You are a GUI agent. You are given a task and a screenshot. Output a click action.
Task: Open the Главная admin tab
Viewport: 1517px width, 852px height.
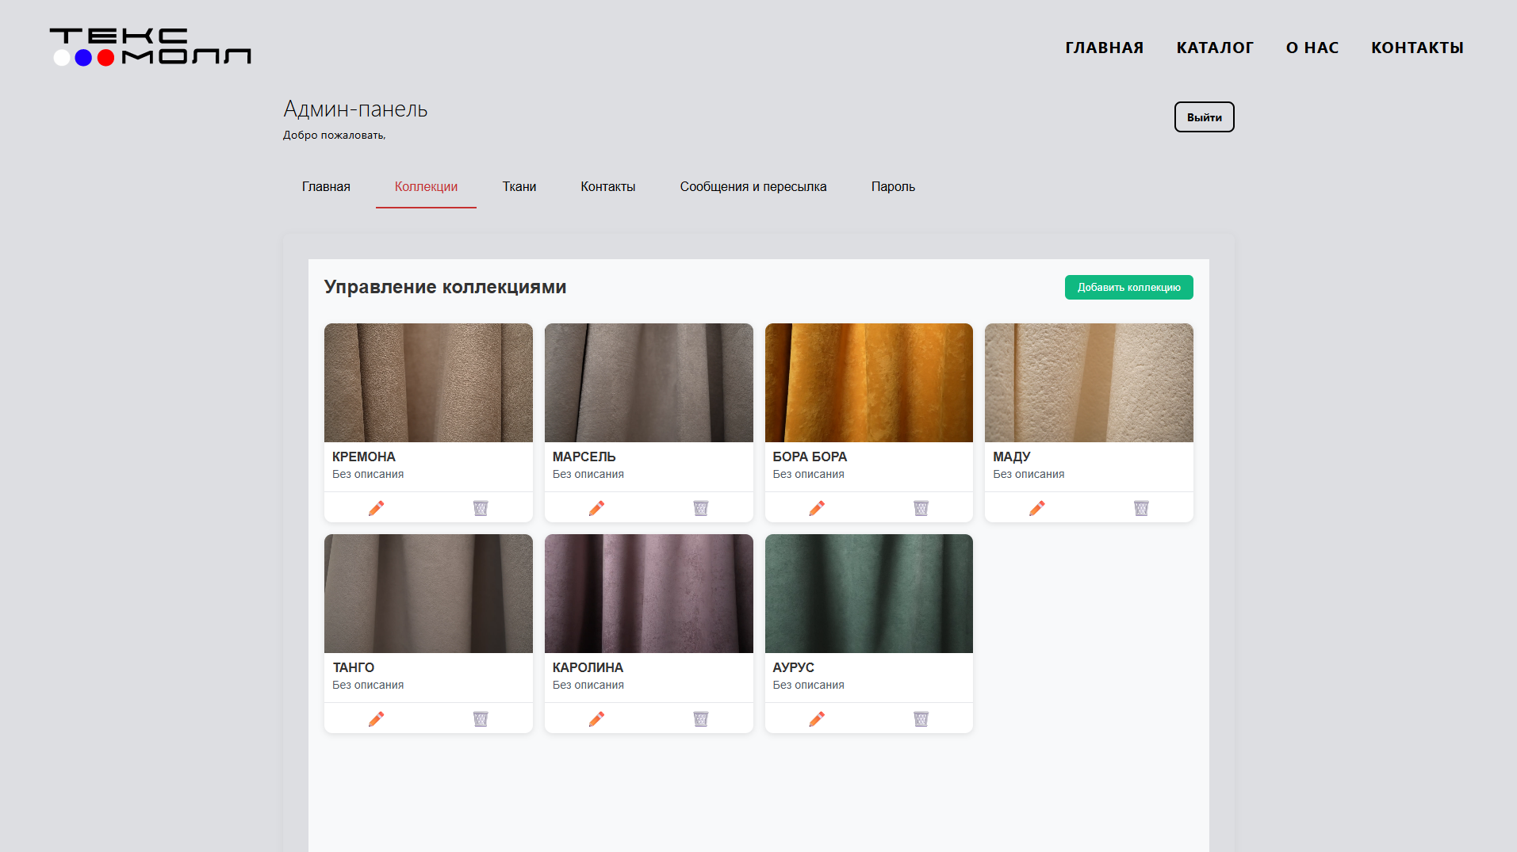(x=326, y=187)
